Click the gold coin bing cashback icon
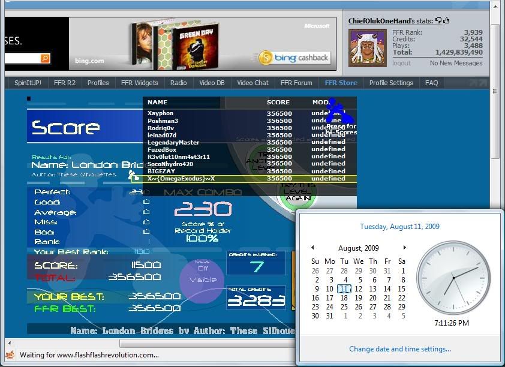The height and width of the screenshot is (367, 505). click(266, 58)
